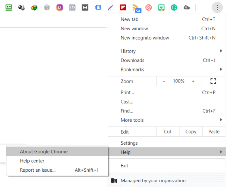Click the History menu label
Viewport: 226px width, 187px height.
click(x=128, y=51)
